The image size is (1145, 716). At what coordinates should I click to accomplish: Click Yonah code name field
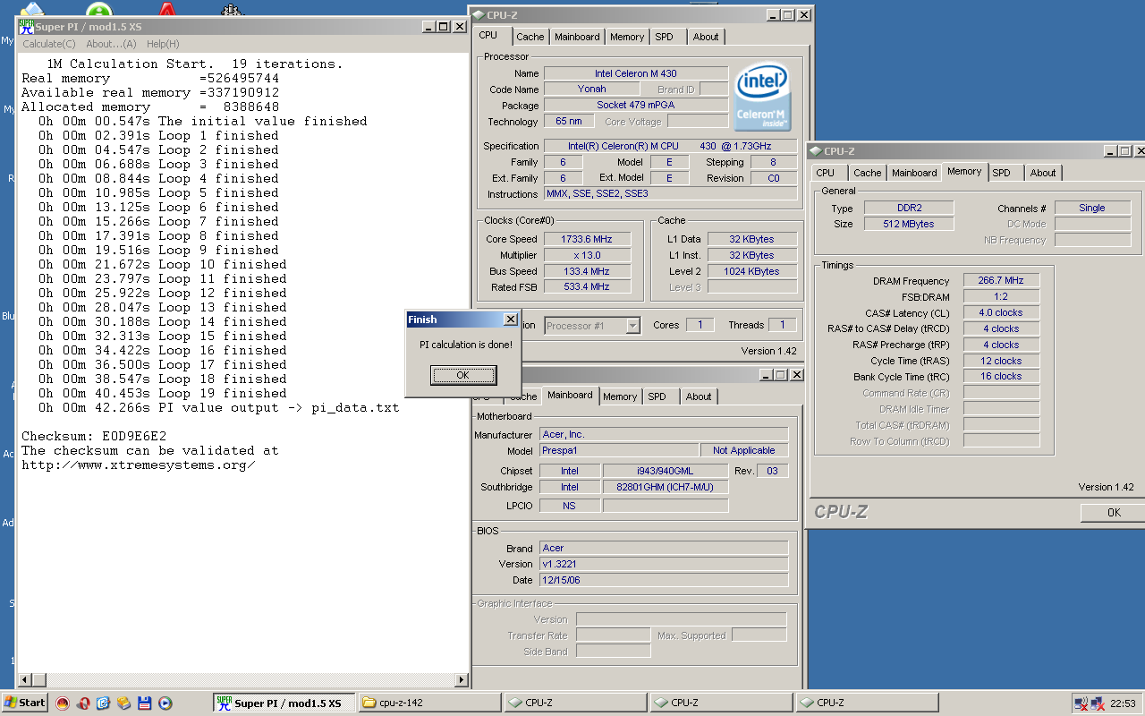[x=591, y=89]
